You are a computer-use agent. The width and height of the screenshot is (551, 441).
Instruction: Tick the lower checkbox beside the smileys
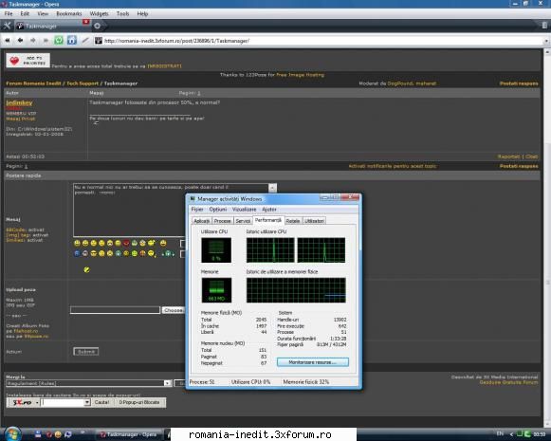click(182, 254)
